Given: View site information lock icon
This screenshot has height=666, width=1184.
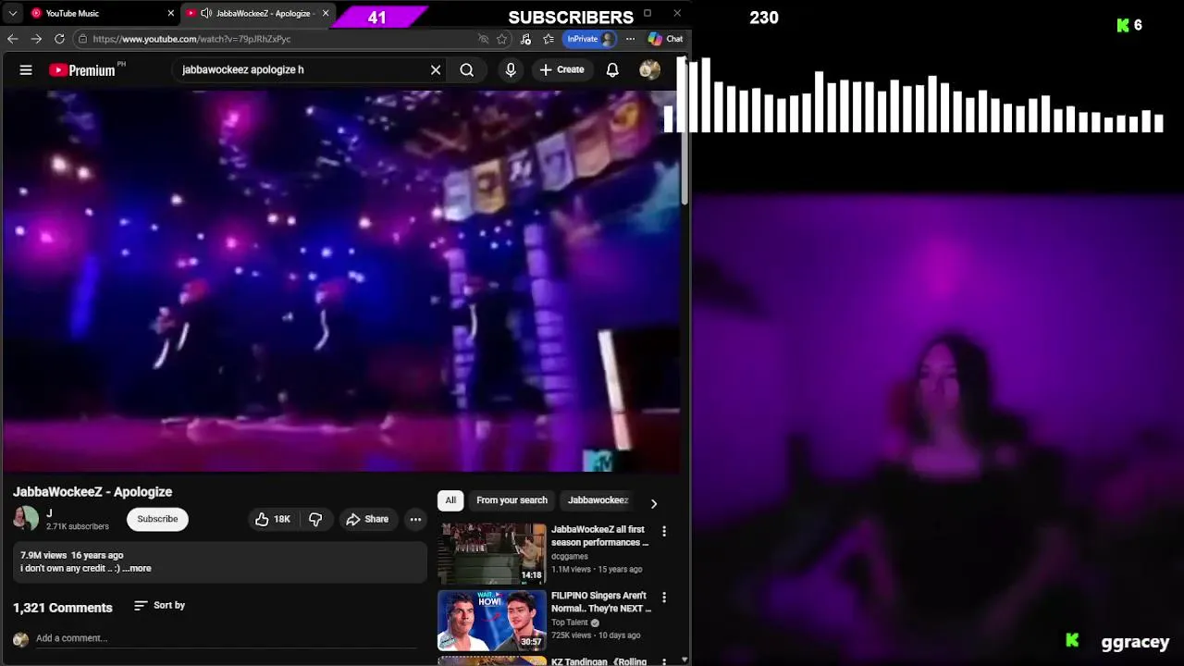Looking at the screenshot, I should [82, 39].
